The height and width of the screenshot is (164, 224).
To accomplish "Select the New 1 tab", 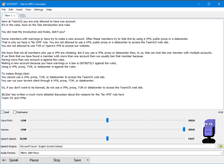I will (x=9, y=15).
